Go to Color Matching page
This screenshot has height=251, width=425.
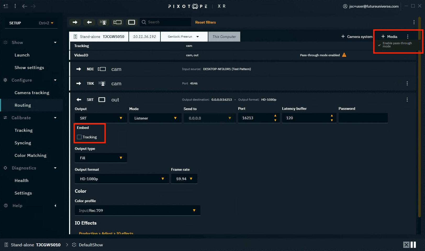30,156
